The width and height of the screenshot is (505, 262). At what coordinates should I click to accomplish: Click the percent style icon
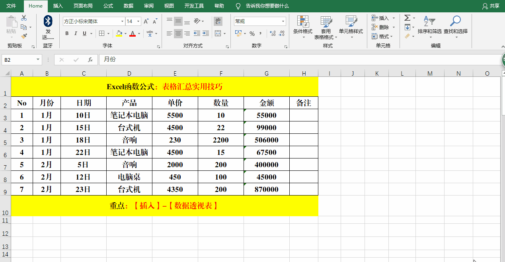click(252, 33)
